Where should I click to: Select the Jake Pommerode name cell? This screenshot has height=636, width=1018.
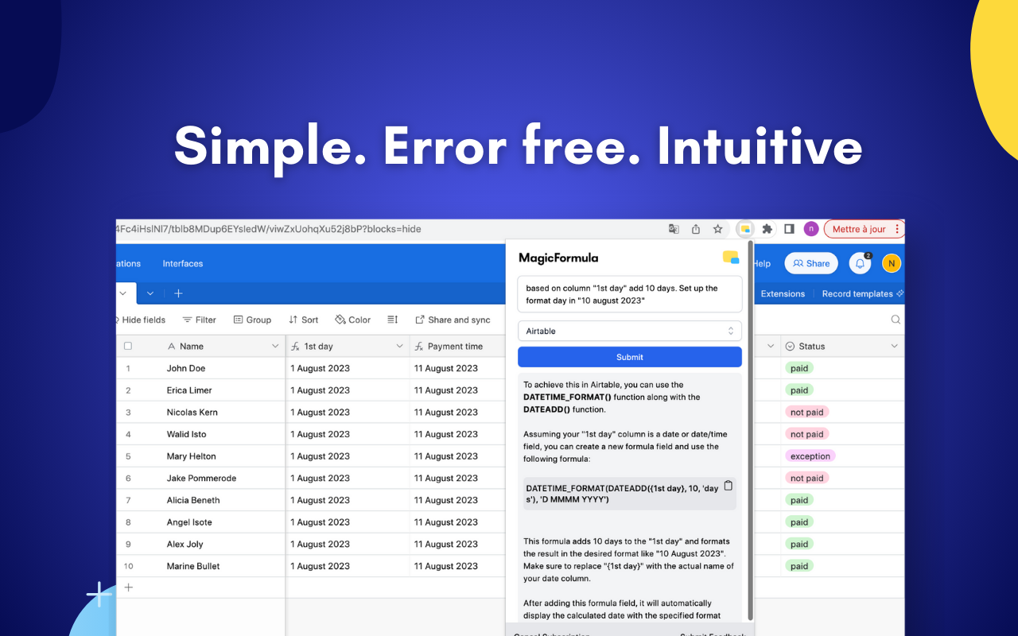tap(200, 479)
